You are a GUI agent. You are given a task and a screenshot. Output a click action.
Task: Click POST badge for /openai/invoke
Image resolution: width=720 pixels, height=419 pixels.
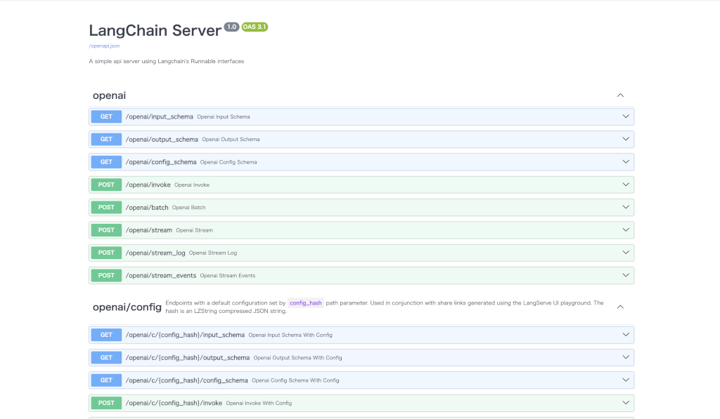pos(106,185)
